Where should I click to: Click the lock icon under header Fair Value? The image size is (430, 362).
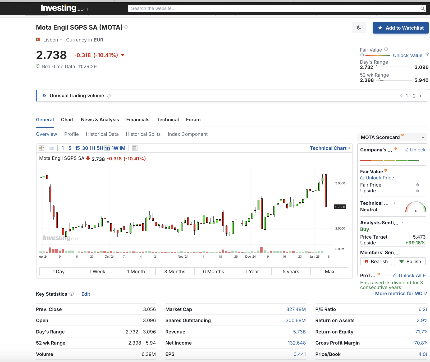coord(362,55)
